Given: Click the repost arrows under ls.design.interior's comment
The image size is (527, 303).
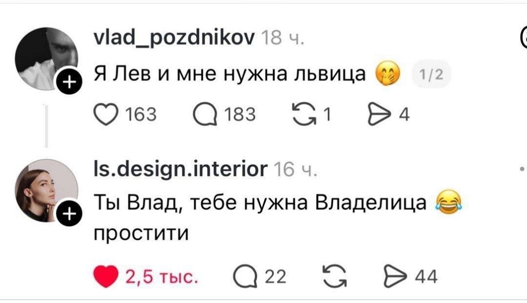Looking at the screenshot, I should point(334,277).
